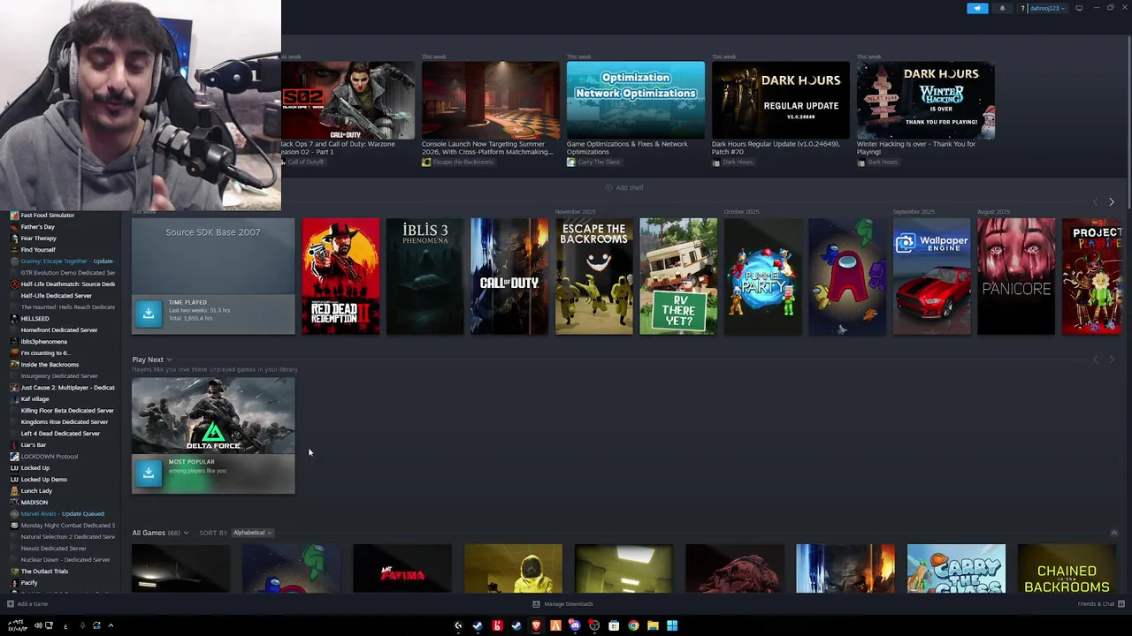Viewport: 1132px width, 636px height.
Task: Open the IBLIS 3 Phenomena cover
Action: coord(425,276)
